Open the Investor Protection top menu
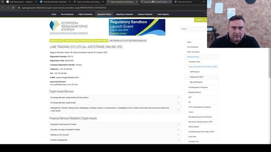Screen dimensions: 271x152 click(x=145, y=14)
